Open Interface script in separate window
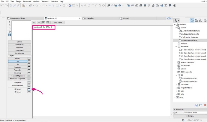 [x=29, y=73]
